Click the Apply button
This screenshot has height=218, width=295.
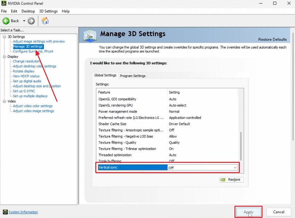click(248, 212)
